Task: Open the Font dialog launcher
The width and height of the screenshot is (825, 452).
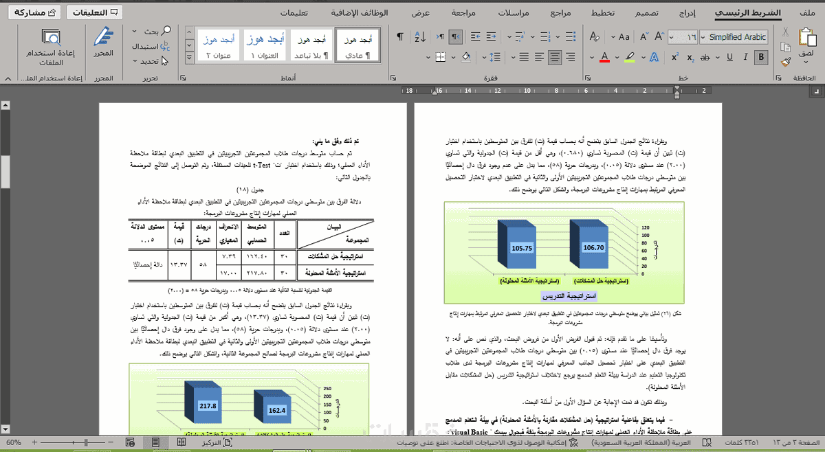Action: [x=587, y=78]
